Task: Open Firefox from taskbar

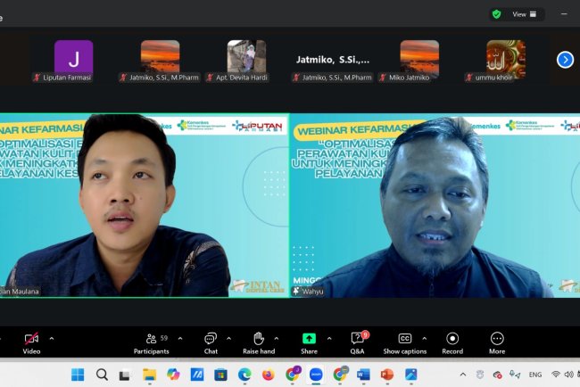Action: coord(269,375)
